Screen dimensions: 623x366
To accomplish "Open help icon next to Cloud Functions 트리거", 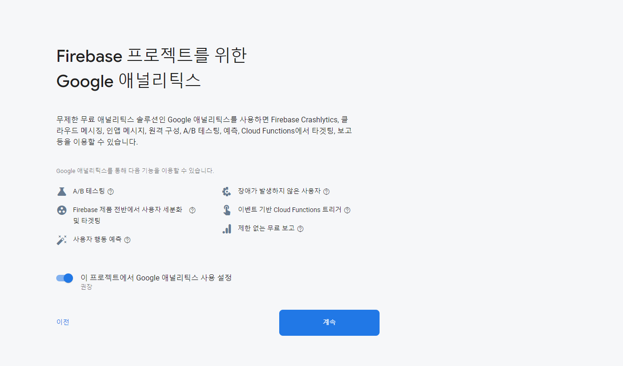I will coord(347,210).
